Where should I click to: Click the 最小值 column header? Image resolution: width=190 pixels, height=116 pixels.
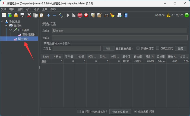click(126, 57)
